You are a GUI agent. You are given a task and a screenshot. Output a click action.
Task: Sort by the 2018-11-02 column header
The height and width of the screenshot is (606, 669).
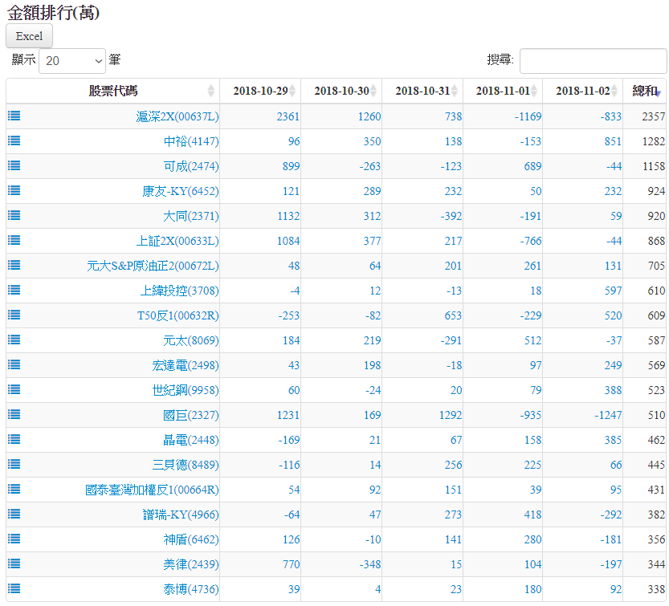(582, 91)
